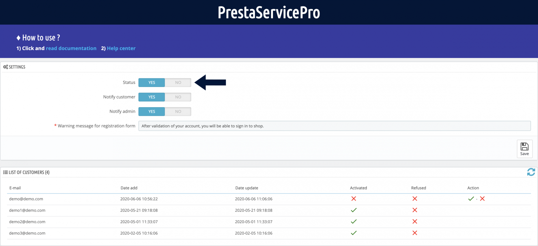Screen dimensions: 538x246
Task: Click Activated check for demo3@demo.com
Action: [x=354, y=233]
